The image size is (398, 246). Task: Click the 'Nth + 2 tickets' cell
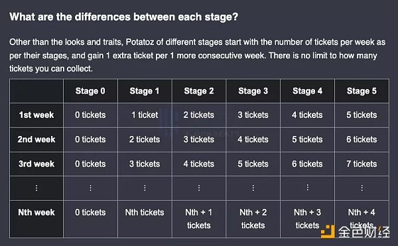coord(253,219)
